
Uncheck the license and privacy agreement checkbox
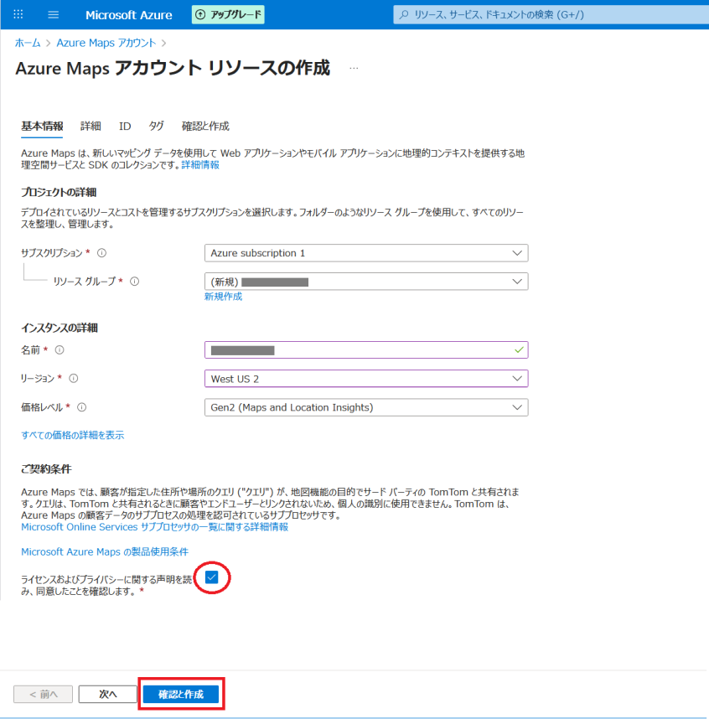[x=211, y=577]
